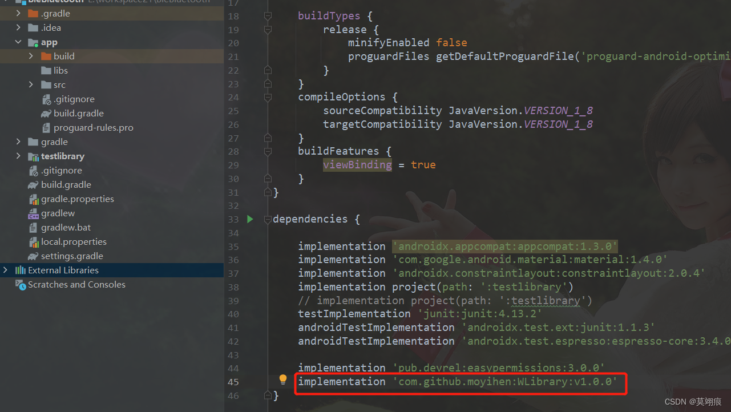Open local.properties file
This screenshot has height=412, width=731.
[x=74, y=241]
